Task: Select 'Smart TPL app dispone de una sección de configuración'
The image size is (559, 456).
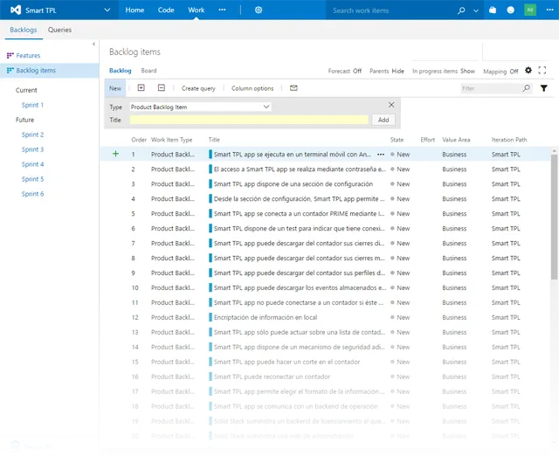Action: click(293, 184)
